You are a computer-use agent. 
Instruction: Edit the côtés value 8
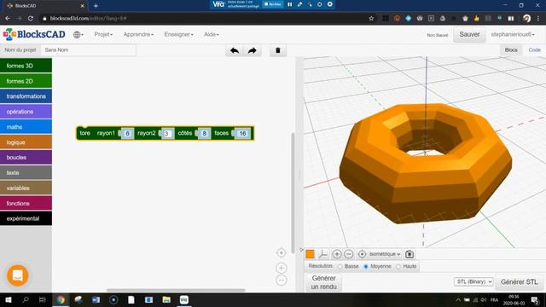coord(205,133)
